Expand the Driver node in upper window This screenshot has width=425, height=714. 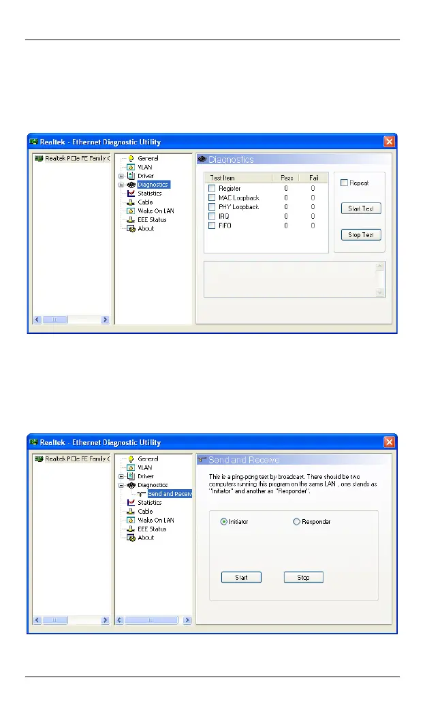click(121, 176)
